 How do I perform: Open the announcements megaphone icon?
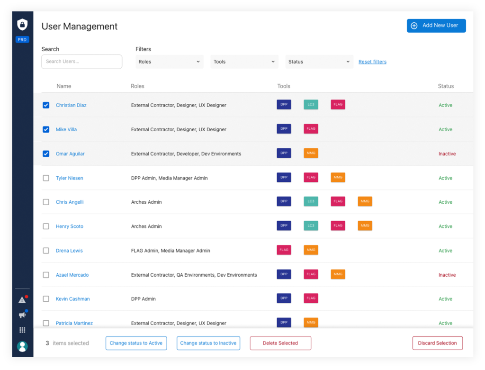click(x=22, y=315)
